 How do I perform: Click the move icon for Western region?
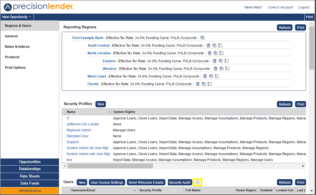227,68
